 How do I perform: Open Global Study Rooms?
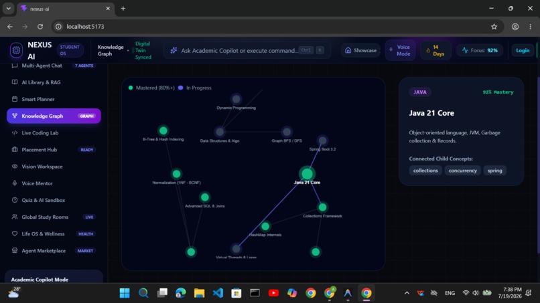tap(54, 217)
